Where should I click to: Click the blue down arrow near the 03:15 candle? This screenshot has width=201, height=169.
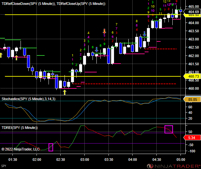pyautogui.click(x=96, y=50)
